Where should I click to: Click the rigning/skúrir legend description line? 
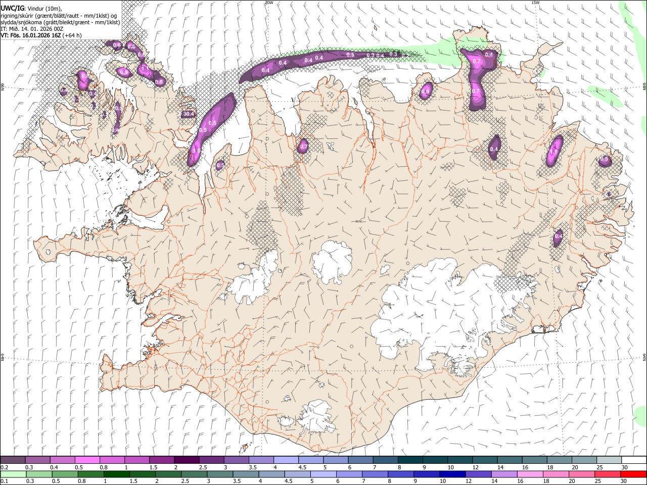[59, 15]
